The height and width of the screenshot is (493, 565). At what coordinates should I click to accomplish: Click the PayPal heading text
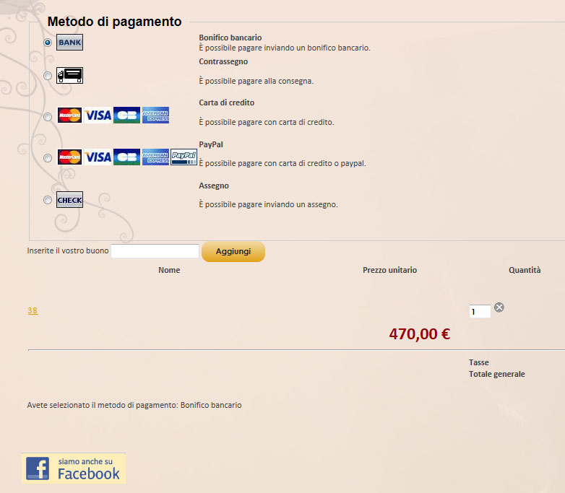click(211, 144)
